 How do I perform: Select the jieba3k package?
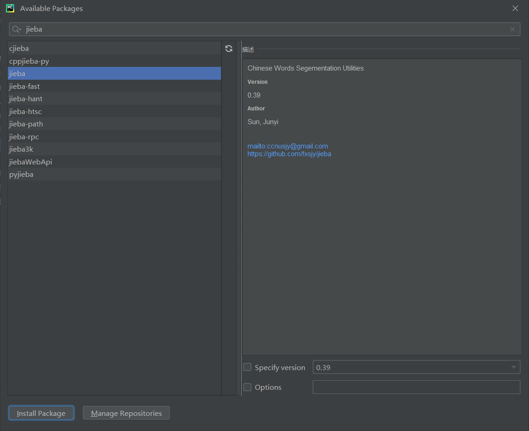tap(114, 149)
